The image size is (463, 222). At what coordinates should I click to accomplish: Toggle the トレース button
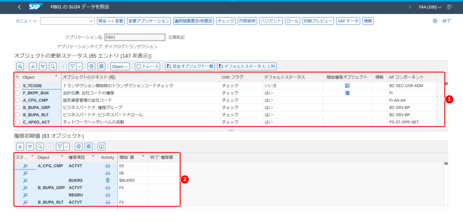(147, 66)
